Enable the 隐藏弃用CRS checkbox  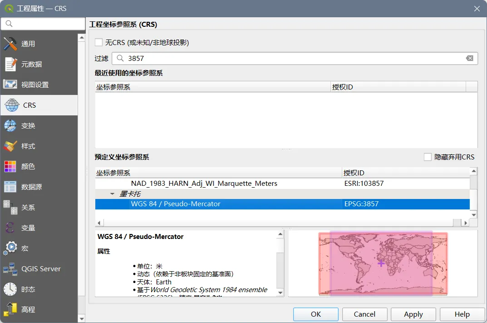[428, 157]
